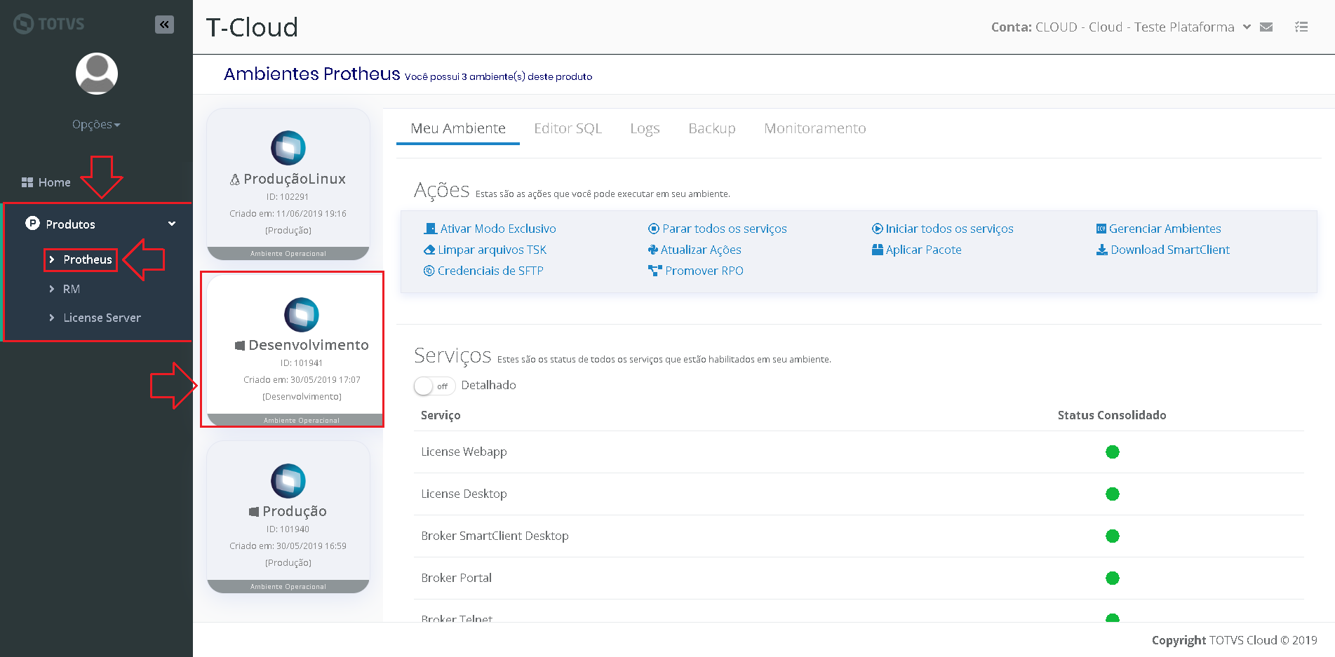Switch to the Meu Ambiente tab
This screenshot has height=657, width=1335.
click(x=458, y=128)
